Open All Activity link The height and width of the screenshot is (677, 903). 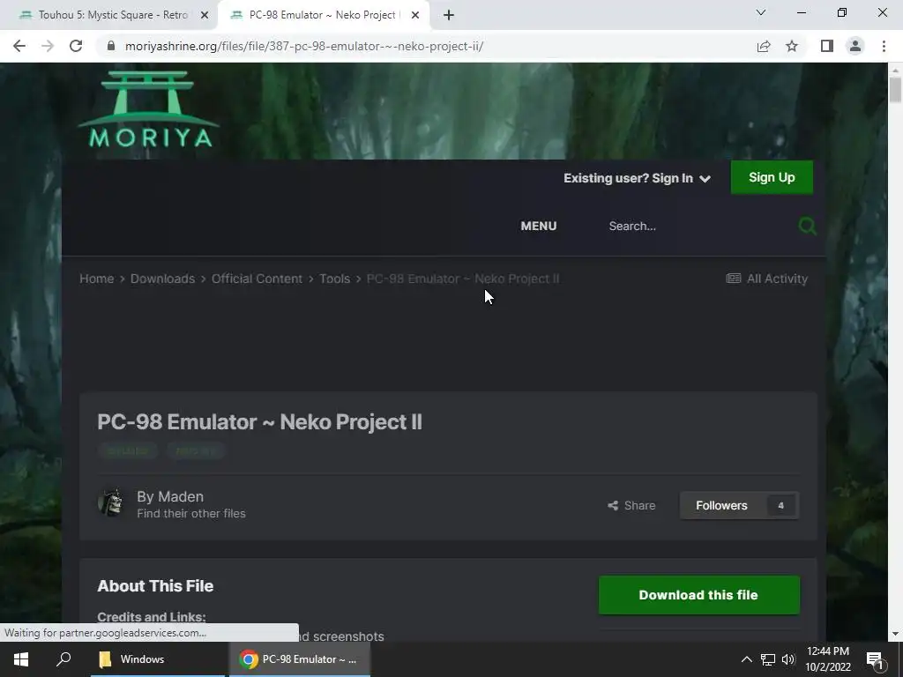click(x=767, y=279)
